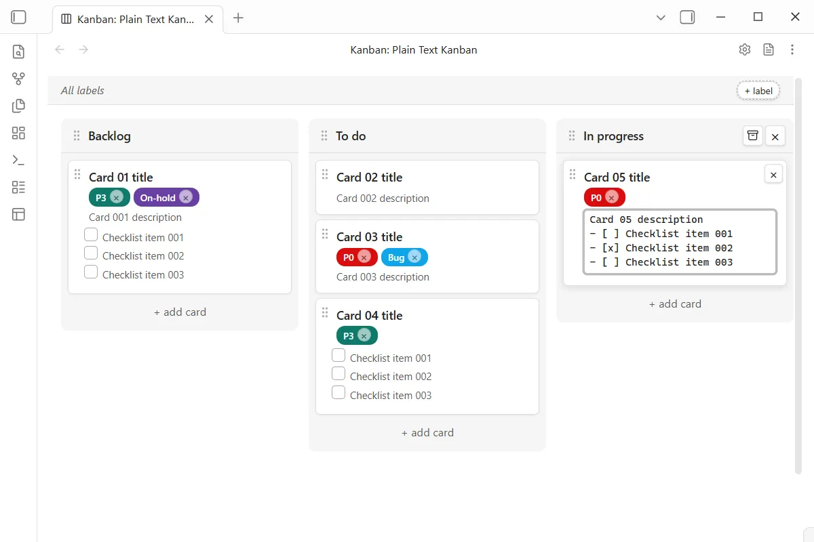The image size is (814, 542).
Task: Open a new tab with plus
Action: 238,18
